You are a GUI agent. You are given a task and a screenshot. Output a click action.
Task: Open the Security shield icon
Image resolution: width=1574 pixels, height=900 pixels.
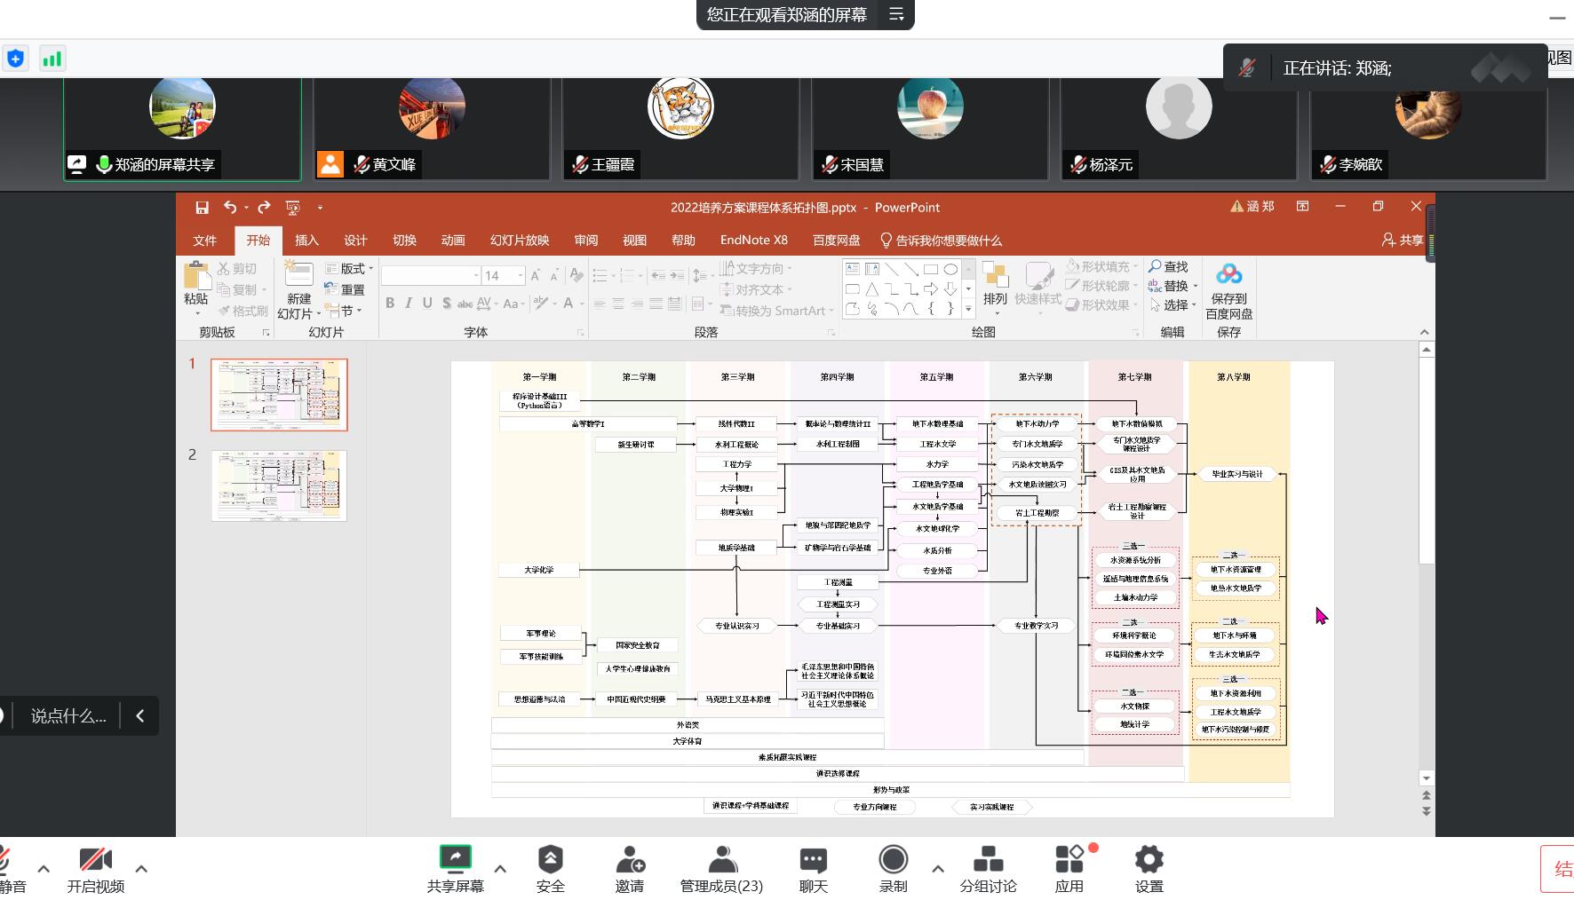[x=550, y=859]
